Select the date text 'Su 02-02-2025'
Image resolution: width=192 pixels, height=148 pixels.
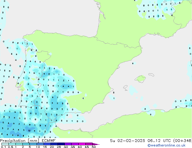[127, 141]
